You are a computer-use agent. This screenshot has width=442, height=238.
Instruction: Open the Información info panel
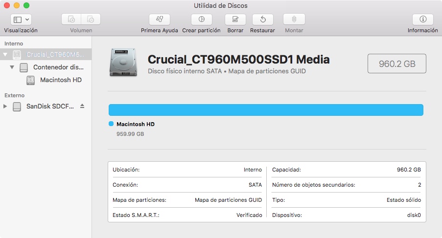[423, 20]
